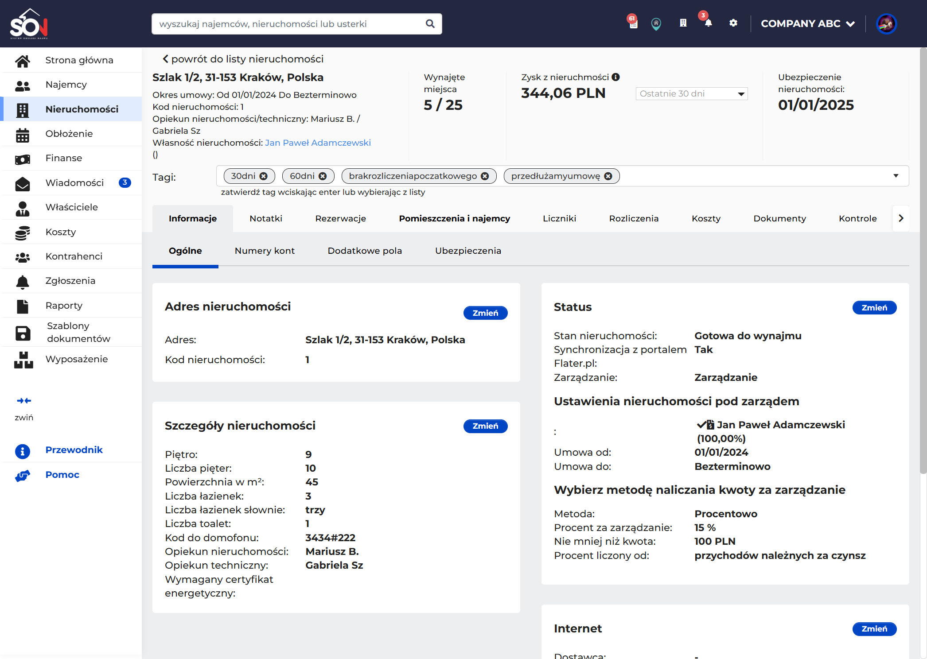Screen dimensions: 927x659
Task: Open the Ostatnie 30 dni period dropdown
Action: (691, 93)
